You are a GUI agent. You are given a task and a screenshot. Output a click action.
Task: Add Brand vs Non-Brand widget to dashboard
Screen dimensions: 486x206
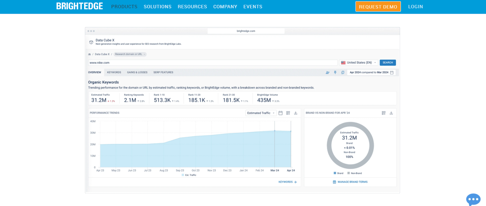pyautogui.click(x=384, y=113)
